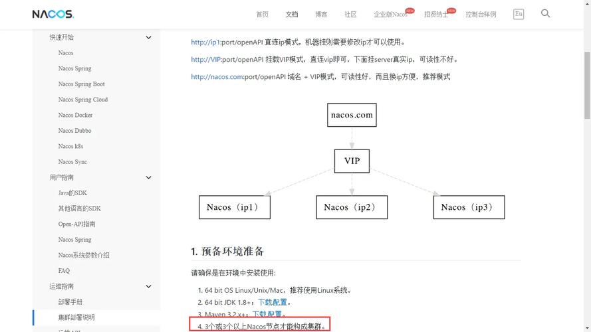The width and height of the screenshot is (591, 332).
Task: Collapse the 快速开始 section chevron
Action: pyautogui.click(x=148, y=37)
